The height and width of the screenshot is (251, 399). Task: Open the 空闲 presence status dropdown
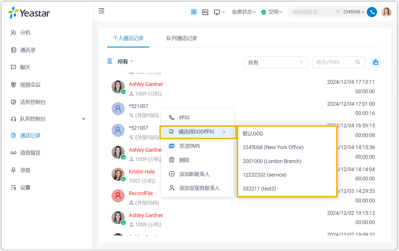coord(272,12)
